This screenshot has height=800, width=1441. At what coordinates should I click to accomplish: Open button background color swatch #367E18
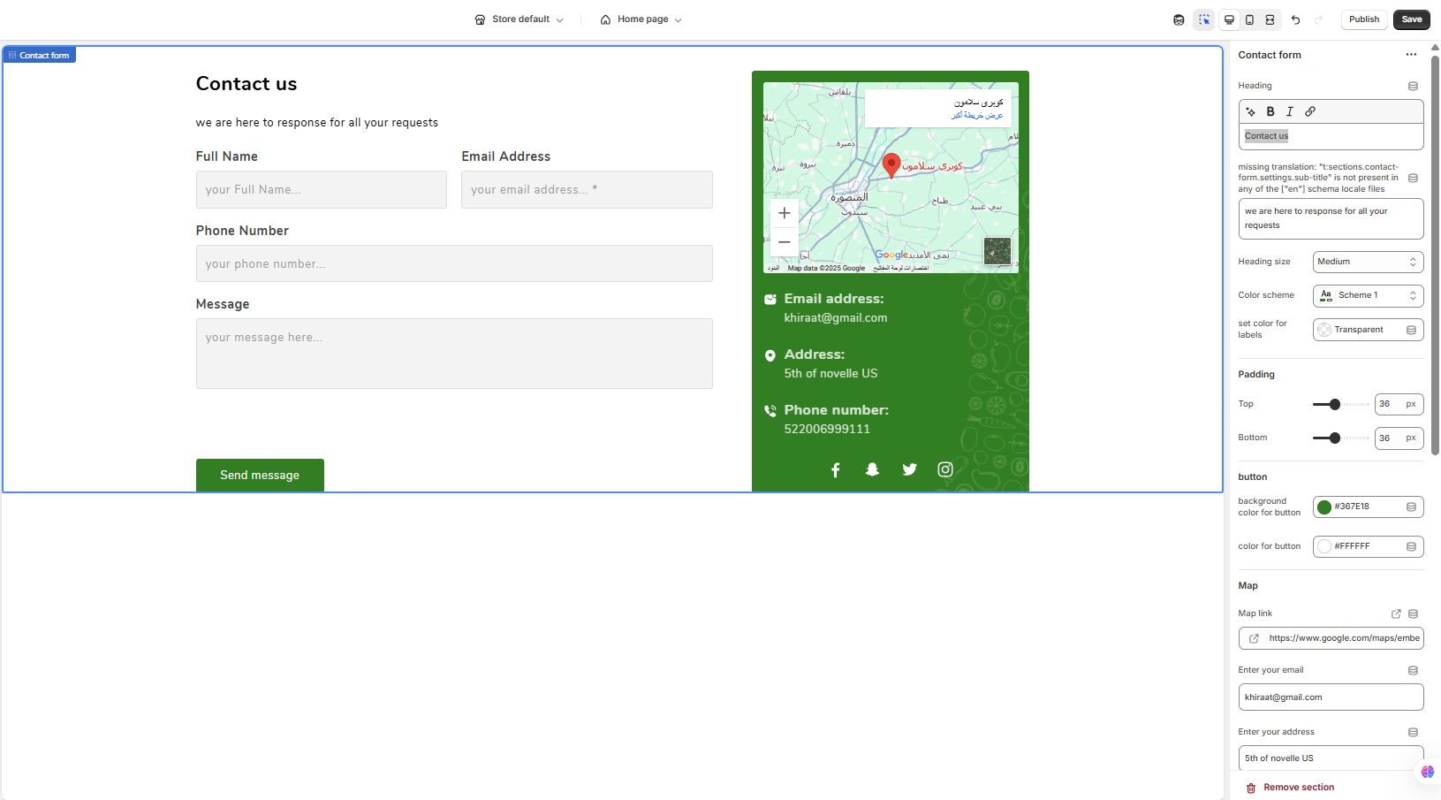point(1324,507)
